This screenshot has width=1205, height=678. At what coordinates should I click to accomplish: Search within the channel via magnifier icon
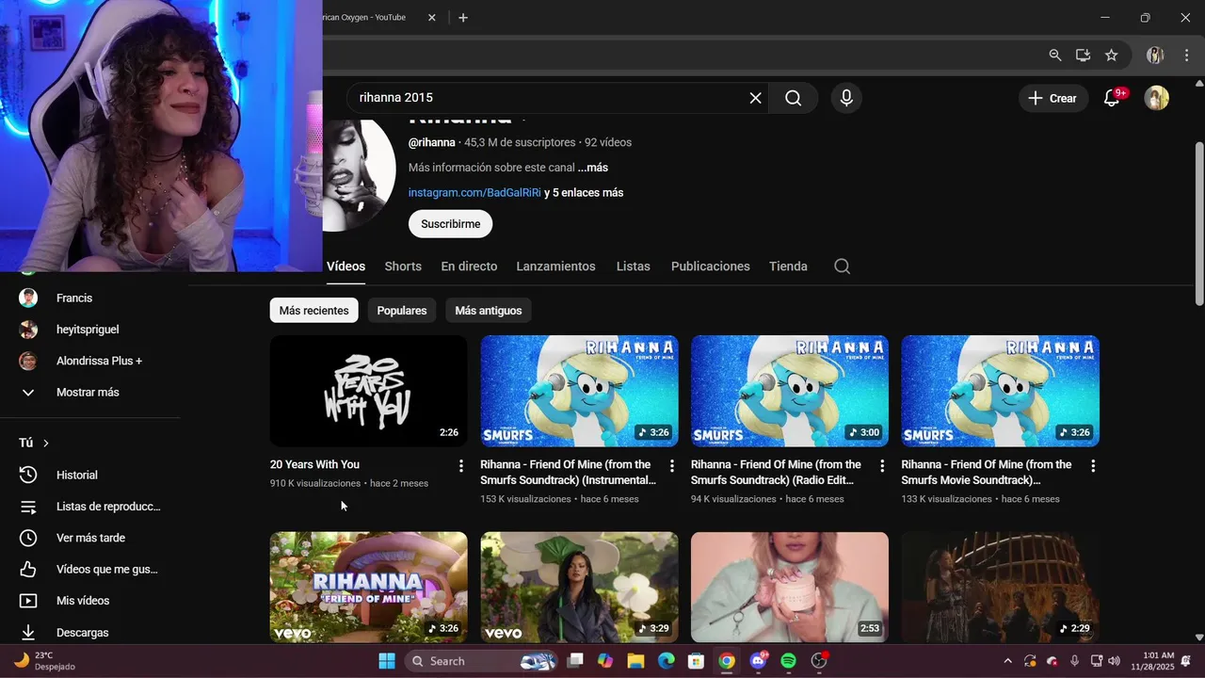[x=843, y=266]
